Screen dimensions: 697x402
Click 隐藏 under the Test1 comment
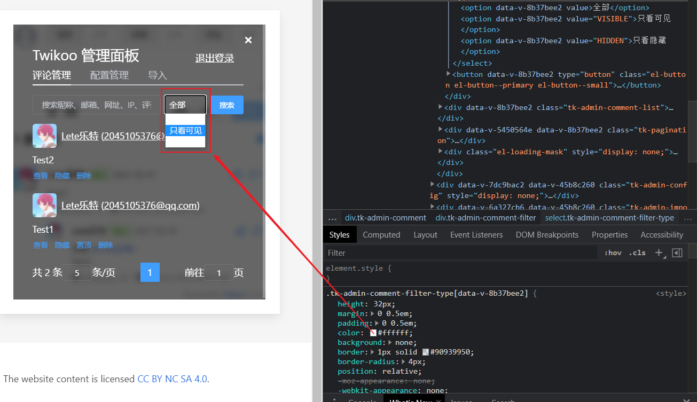point(62,245)
